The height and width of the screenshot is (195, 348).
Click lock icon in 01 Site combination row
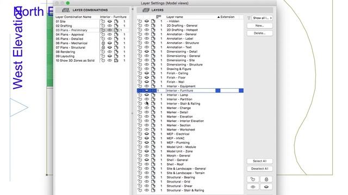[x=103, y=22]
